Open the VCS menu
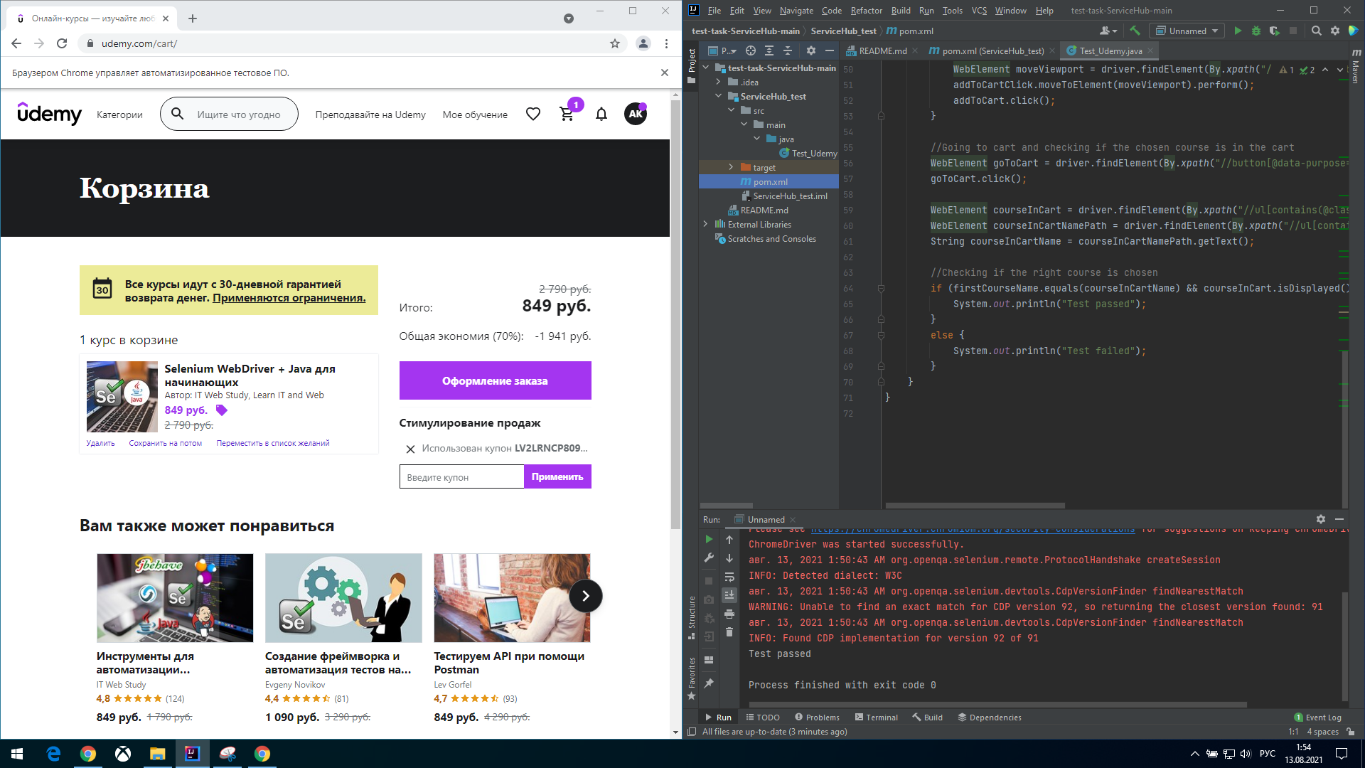Viewport: 1365px width, 768px height. click(x=979, y=10)
